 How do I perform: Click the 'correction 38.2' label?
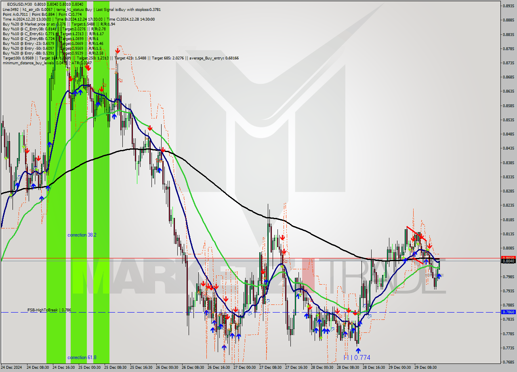[82, 235]
